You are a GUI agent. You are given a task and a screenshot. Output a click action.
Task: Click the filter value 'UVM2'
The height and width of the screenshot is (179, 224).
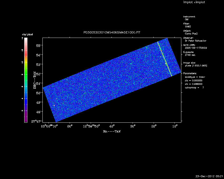188,27
